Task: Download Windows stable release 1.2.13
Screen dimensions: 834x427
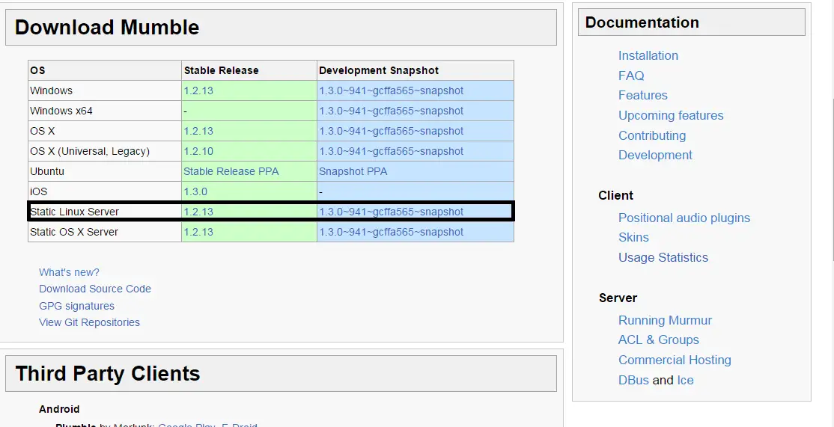Action: [x=198, y=90]
